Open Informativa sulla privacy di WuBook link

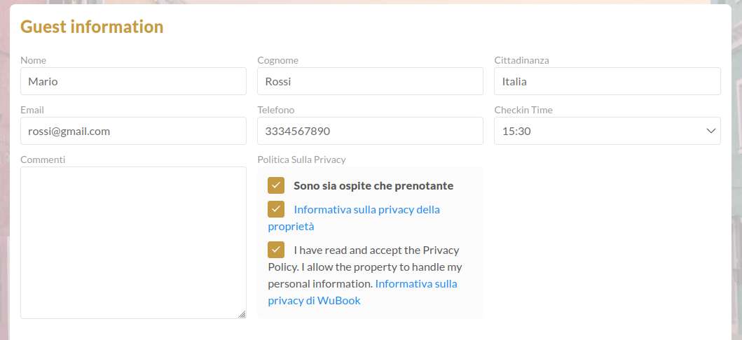tap(362, 292)
